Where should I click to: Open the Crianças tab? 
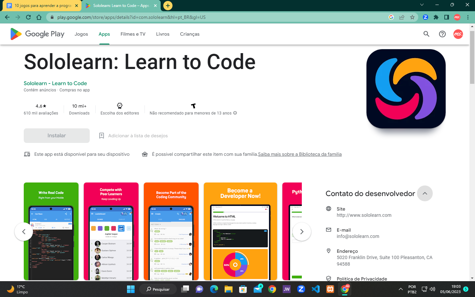pyautogui.click(x=190, y=34)
